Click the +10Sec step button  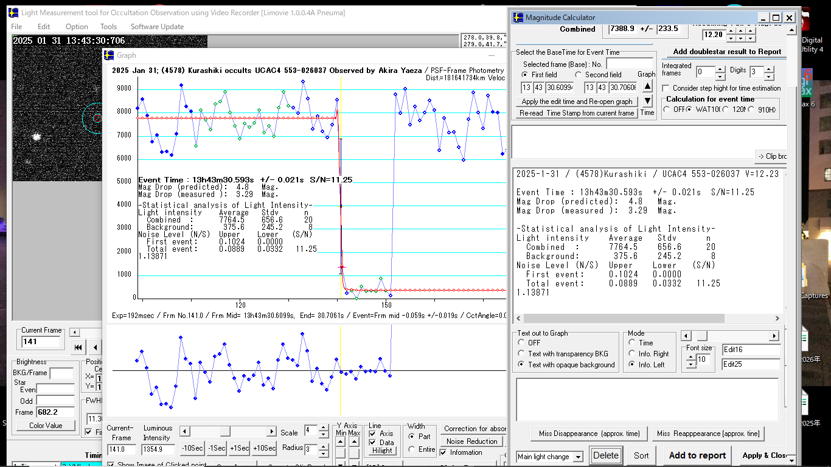(264, 448)
